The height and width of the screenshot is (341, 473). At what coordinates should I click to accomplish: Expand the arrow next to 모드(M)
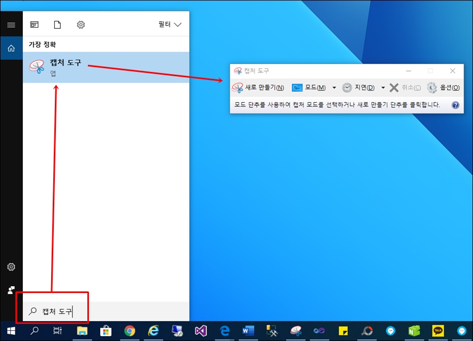tap(334, 87)
